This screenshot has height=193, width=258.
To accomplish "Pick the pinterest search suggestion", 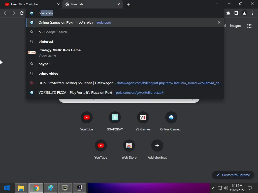I will (125, 41).
